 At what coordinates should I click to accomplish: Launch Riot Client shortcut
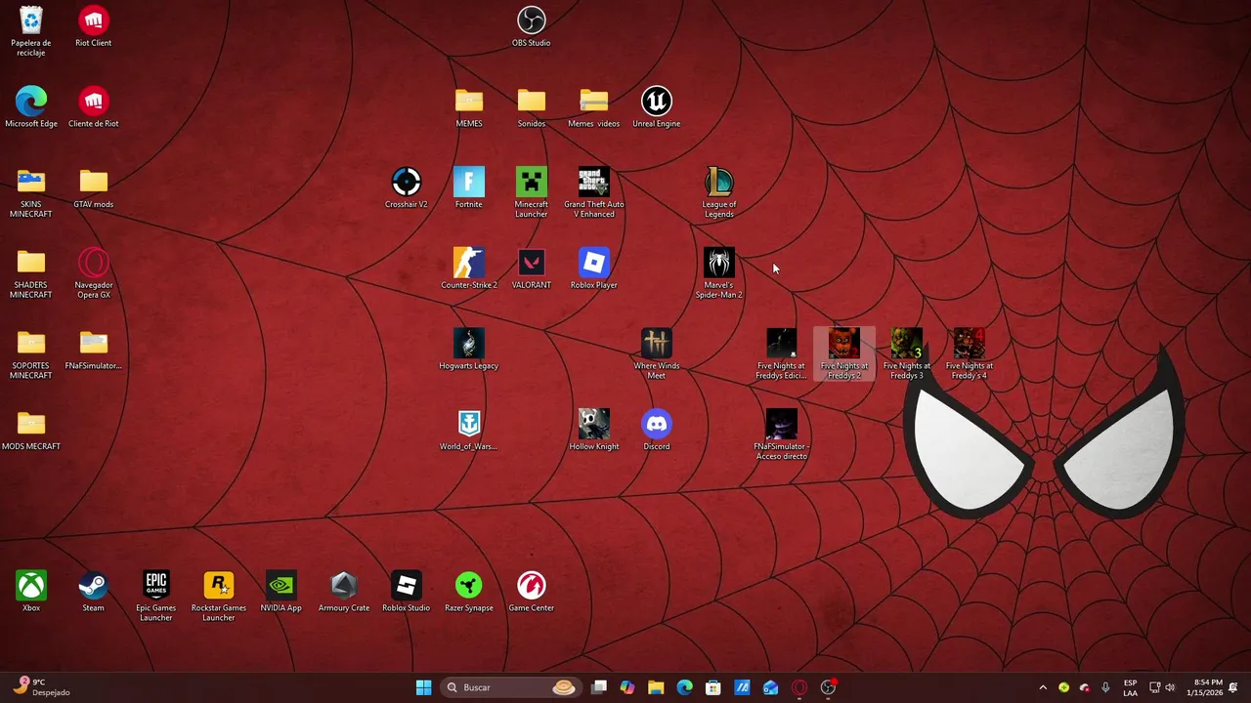93,26
